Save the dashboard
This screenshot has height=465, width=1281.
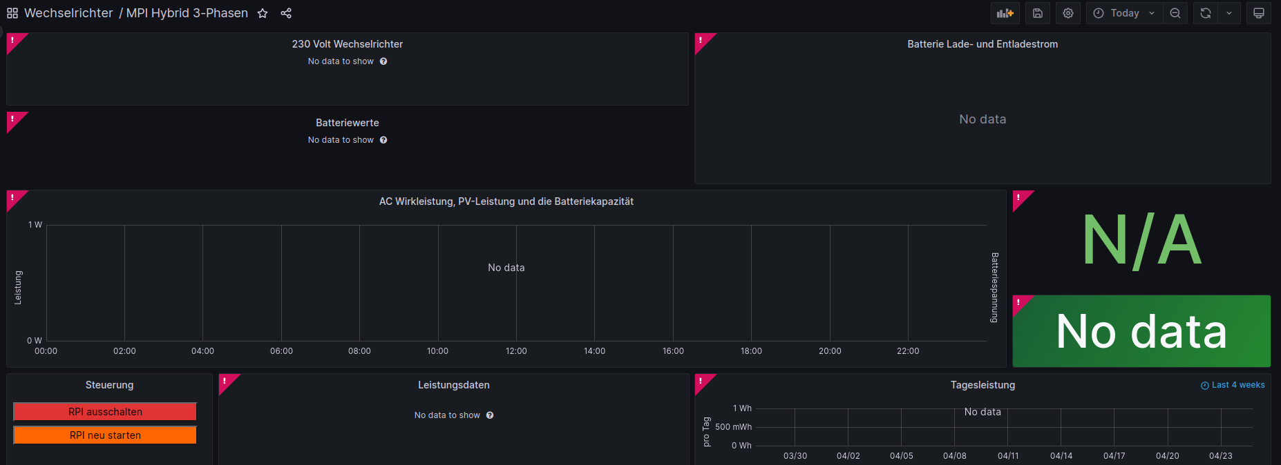point(1037,13)
